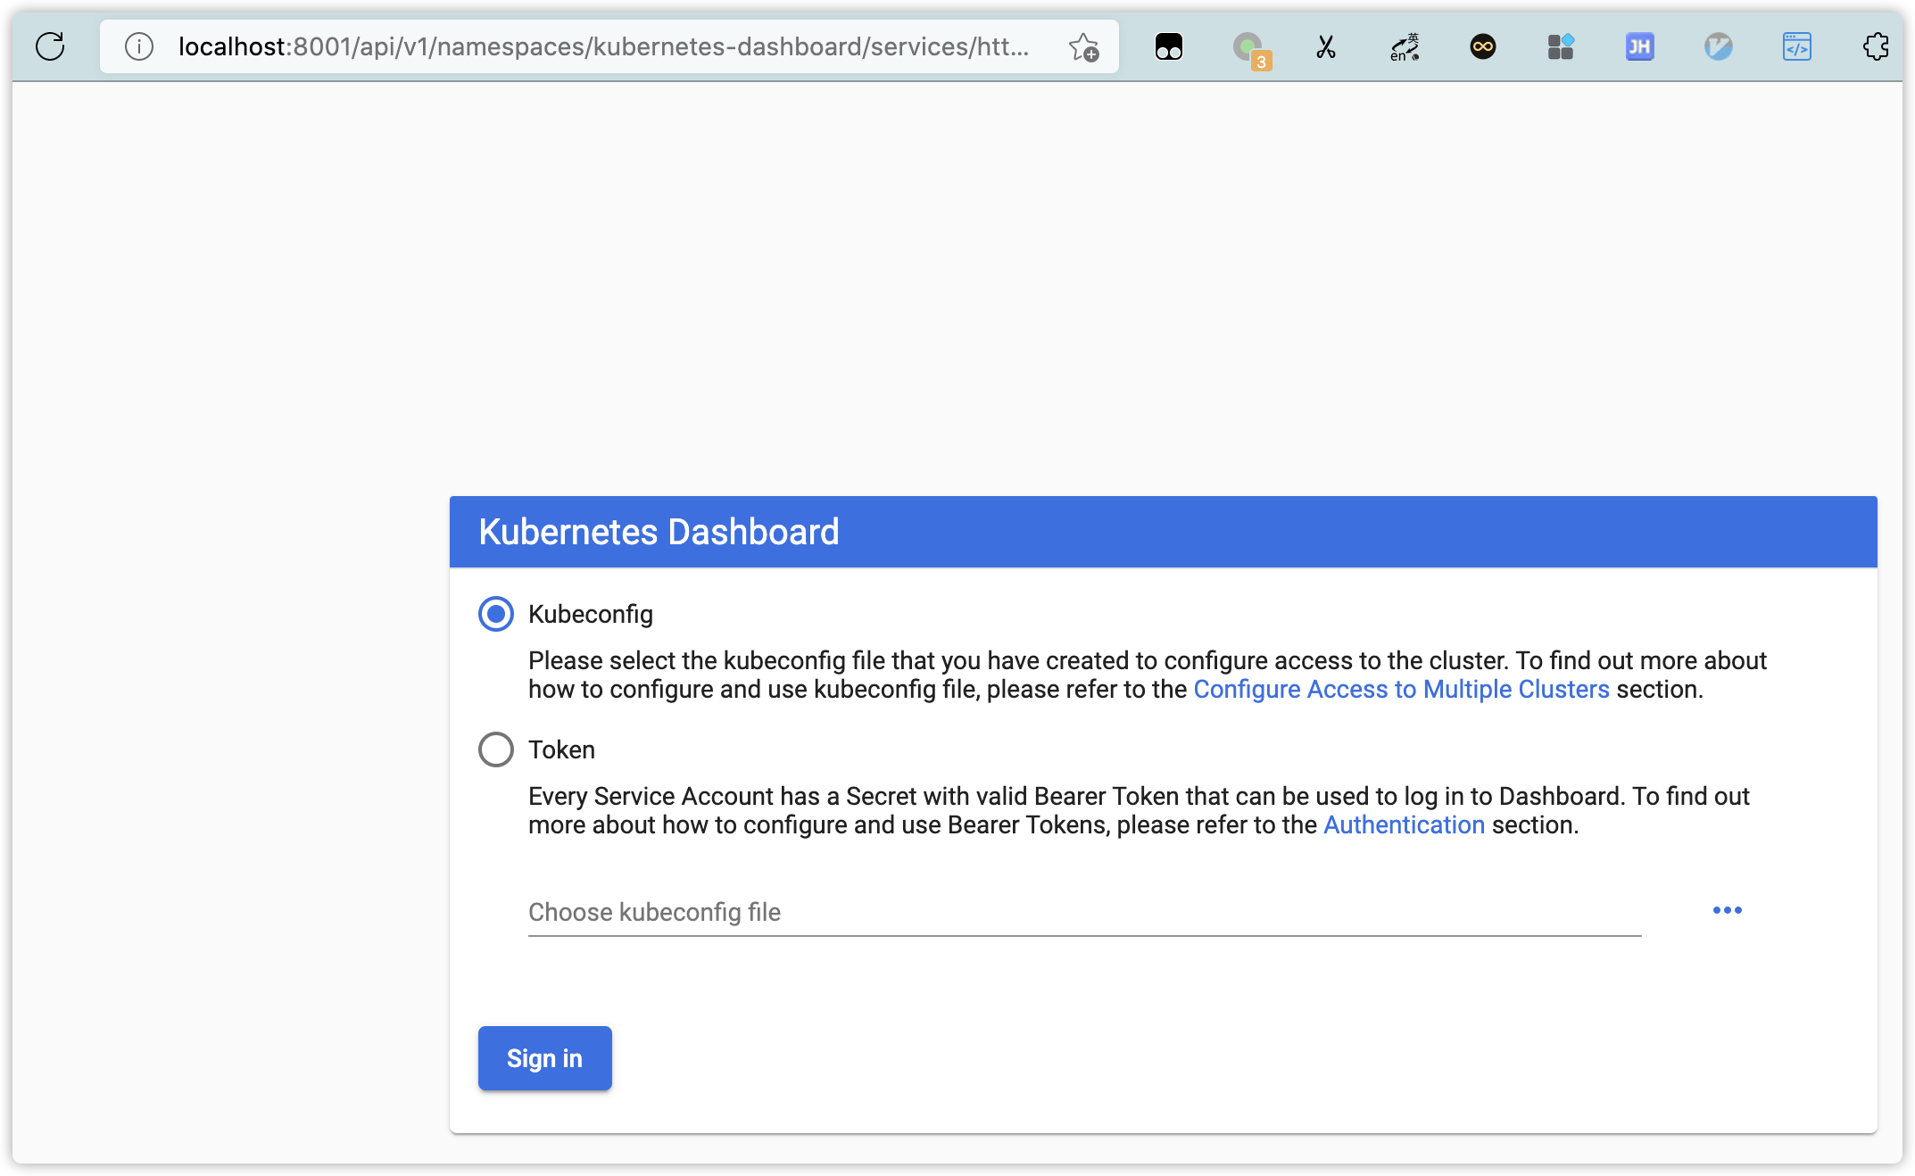Click the Token option label
The image size is (1915, 1176).
(561, 749)
